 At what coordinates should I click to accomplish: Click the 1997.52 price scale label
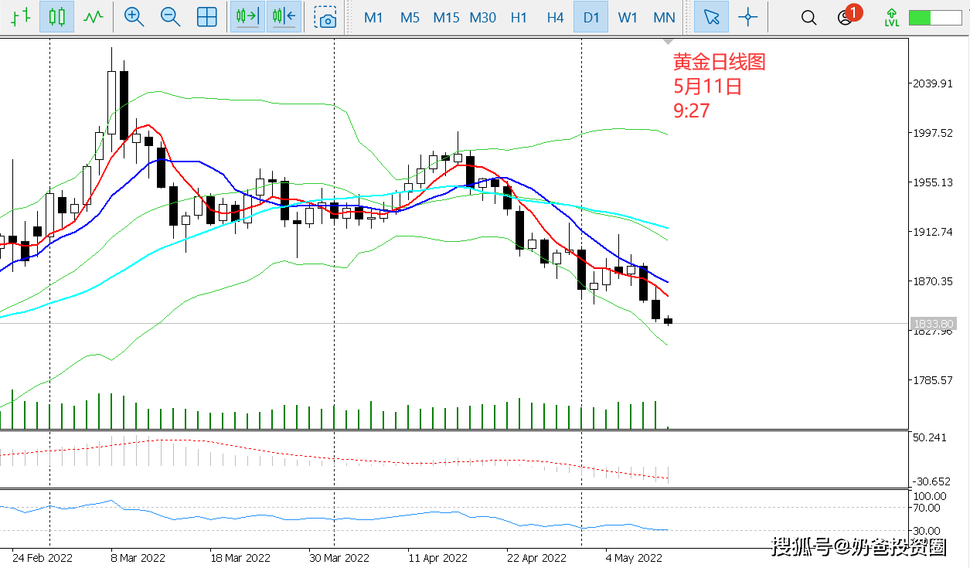click(x=933, y=133)
